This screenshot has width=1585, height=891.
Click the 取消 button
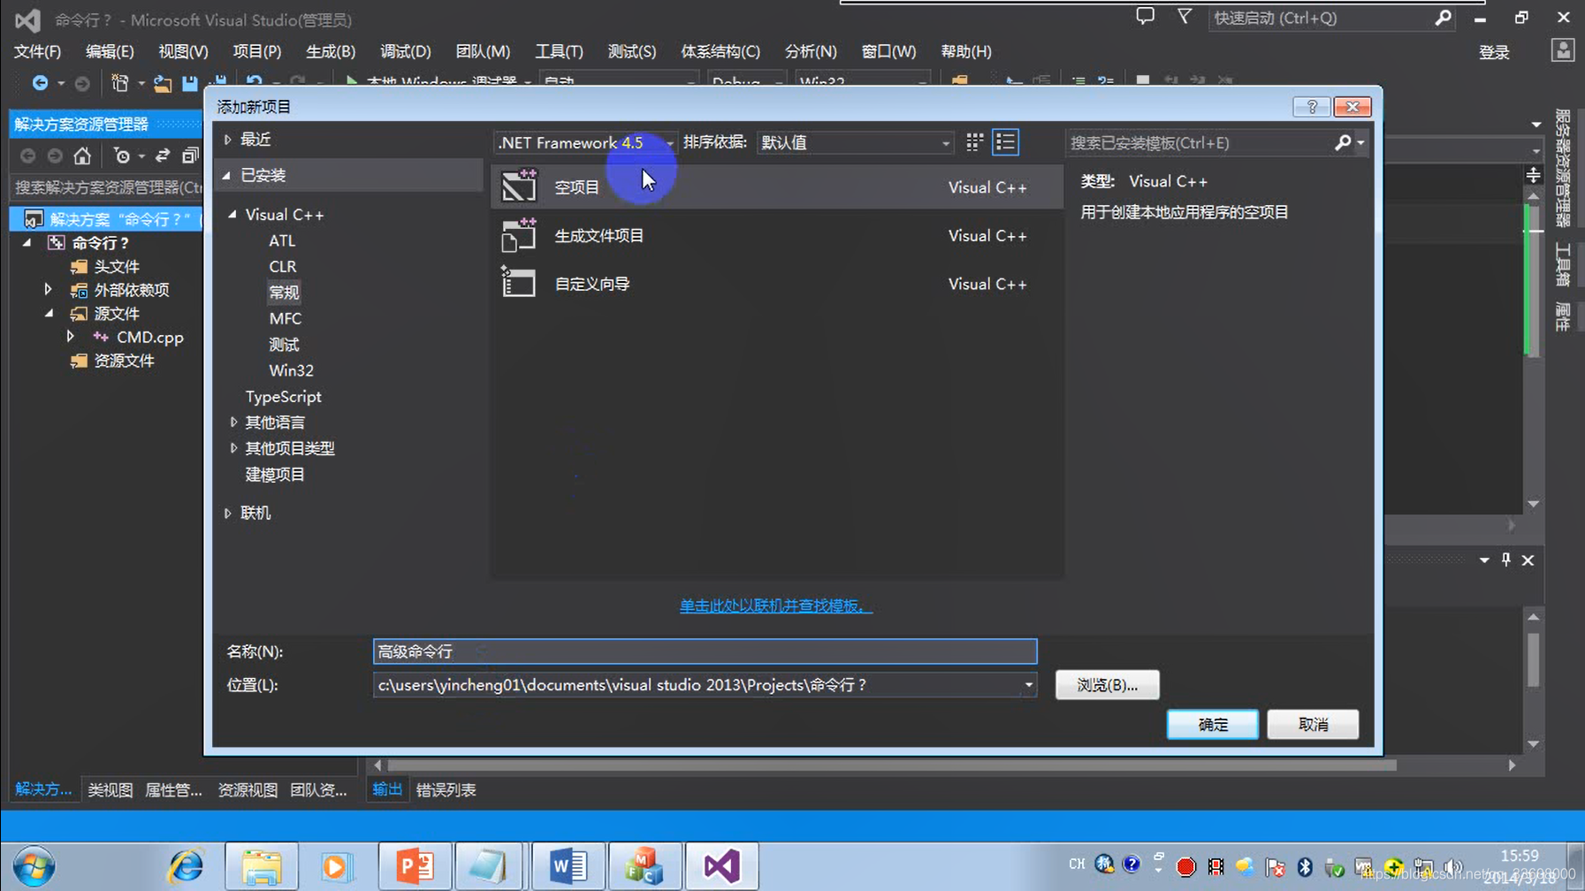click(1313, 725)
